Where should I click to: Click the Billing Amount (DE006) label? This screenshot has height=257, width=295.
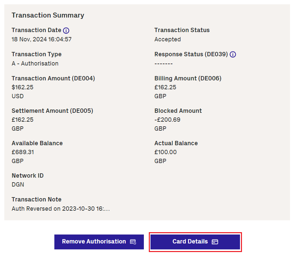click(188, 78)
